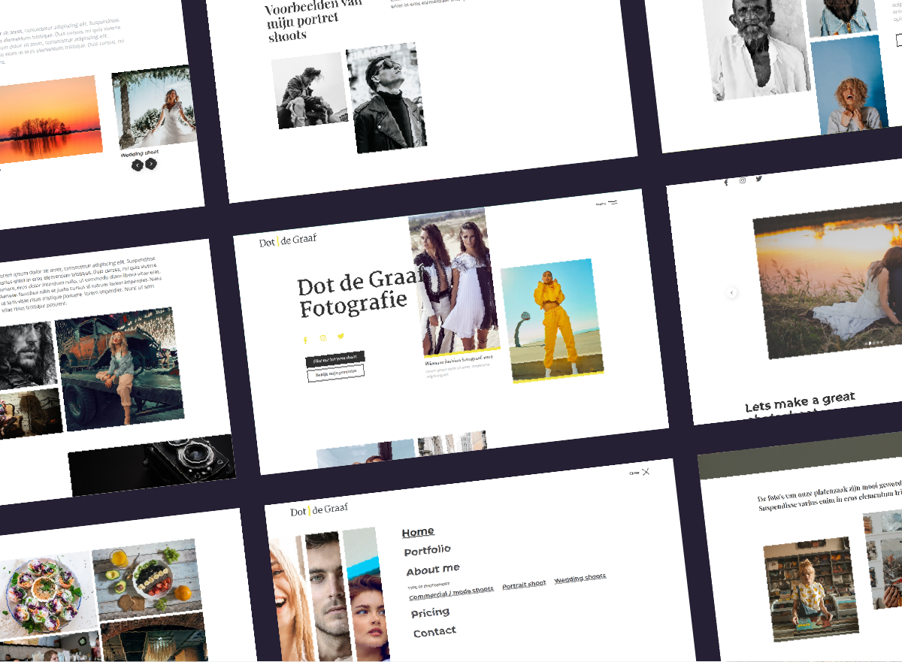Click the grey Facebook icon above the sunset slider

(x=726, y=182)
